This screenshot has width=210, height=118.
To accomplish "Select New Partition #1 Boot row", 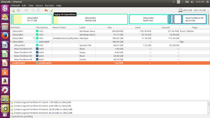I will tap(110, 49).
